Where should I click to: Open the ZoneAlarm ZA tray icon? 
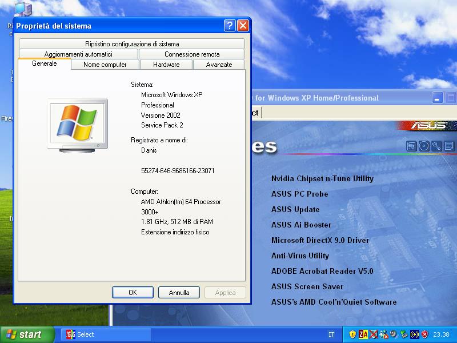[x=363, y=334]
